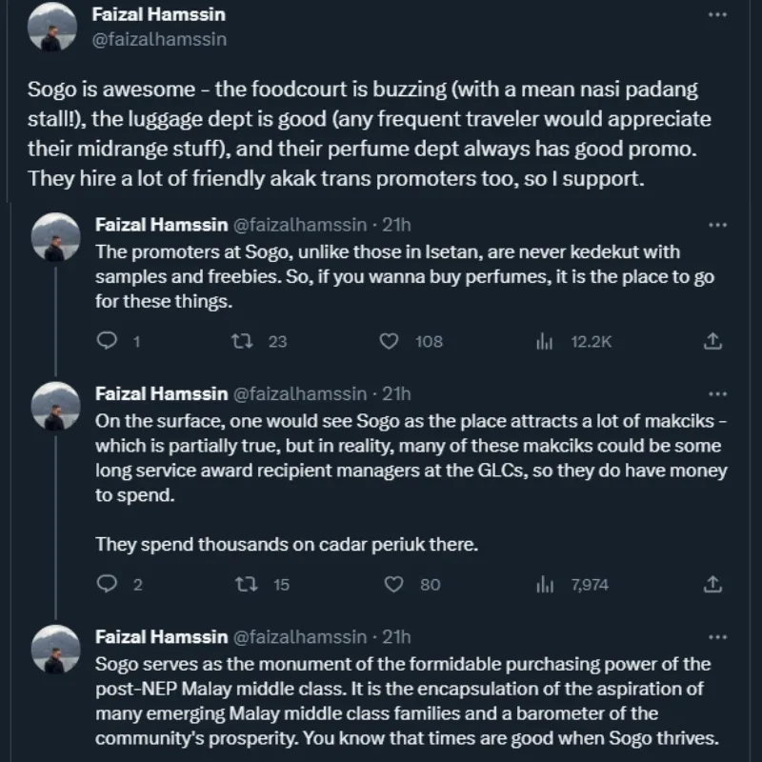This screenshot has width=762, height=762.
Task: View analytics showing 12.2K views
Action: [546, 341]
